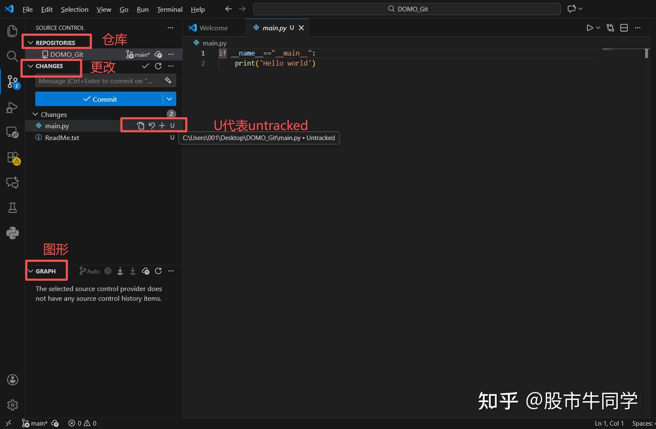This screenshot has height=429, width=656.
Task: Open the Terminal menu
Action: (x=169, y=9)
